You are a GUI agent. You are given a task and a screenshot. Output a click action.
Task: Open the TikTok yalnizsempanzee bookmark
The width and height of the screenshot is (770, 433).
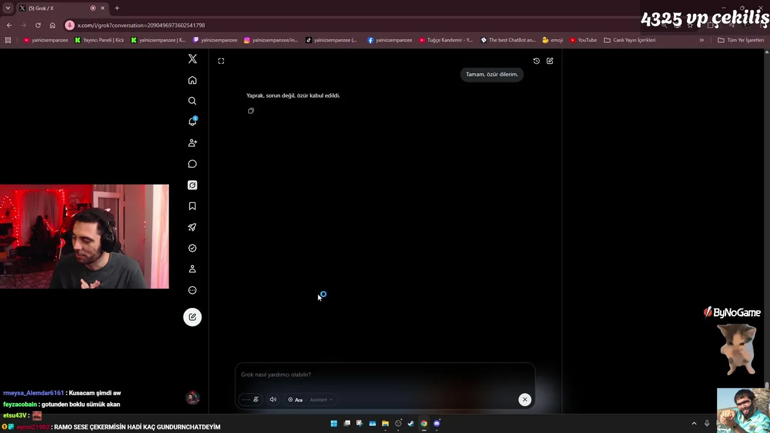331,40
